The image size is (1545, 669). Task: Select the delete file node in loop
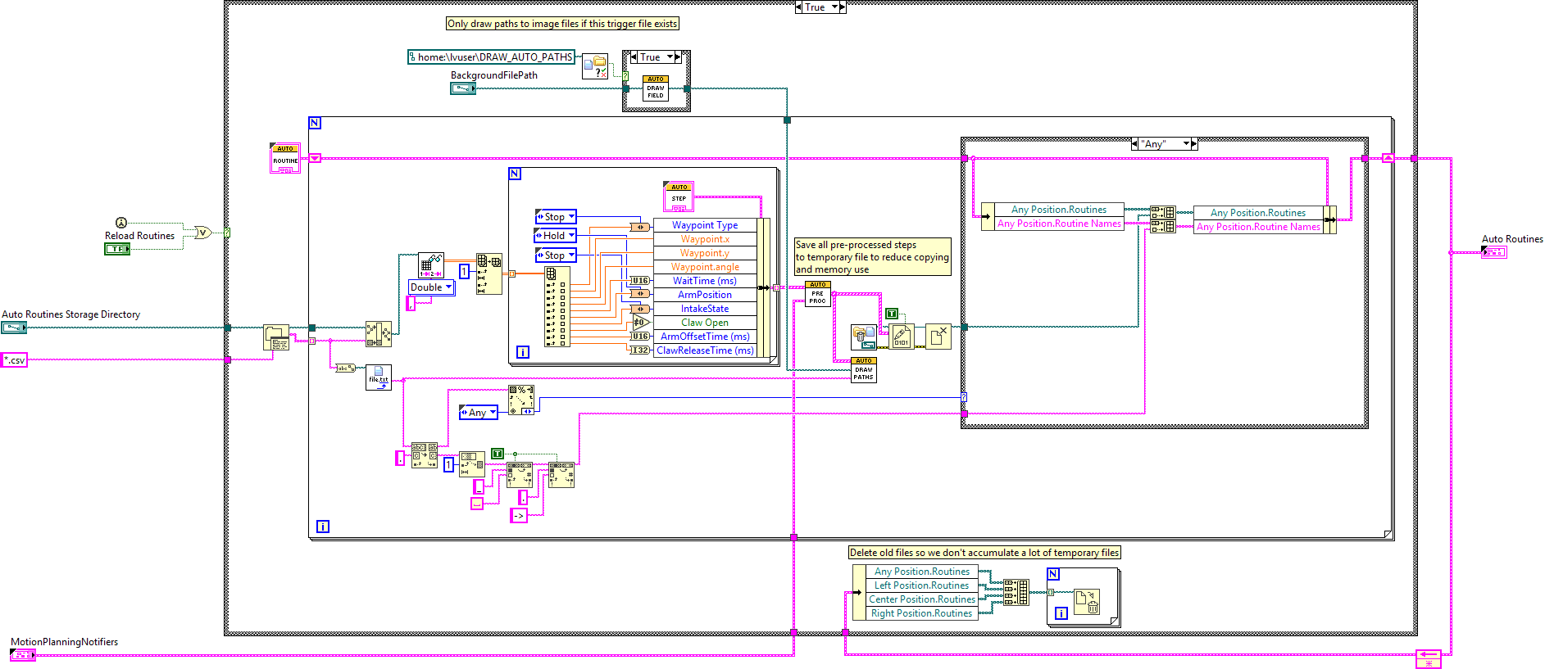1086,602
